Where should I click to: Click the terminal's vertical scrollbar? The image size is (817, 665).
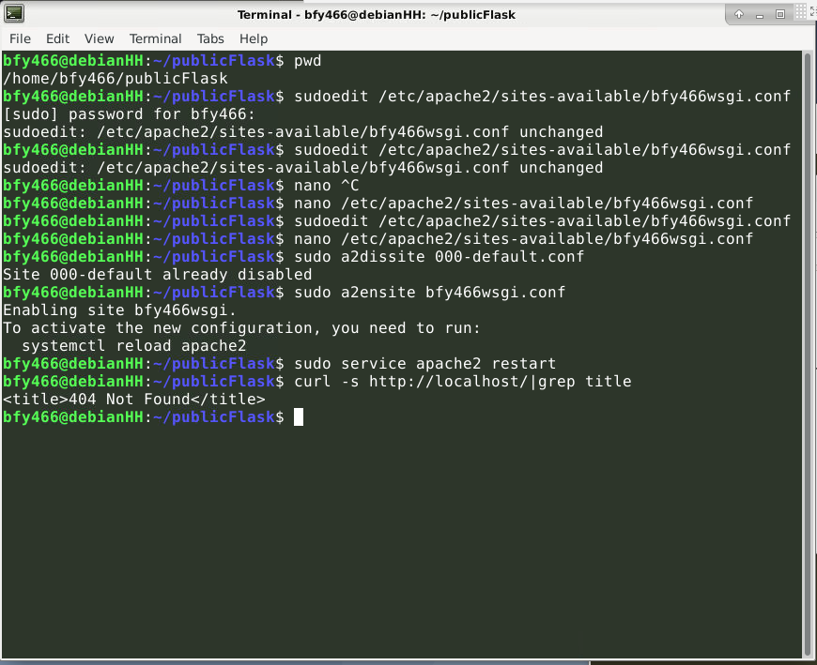coord(809,356)
